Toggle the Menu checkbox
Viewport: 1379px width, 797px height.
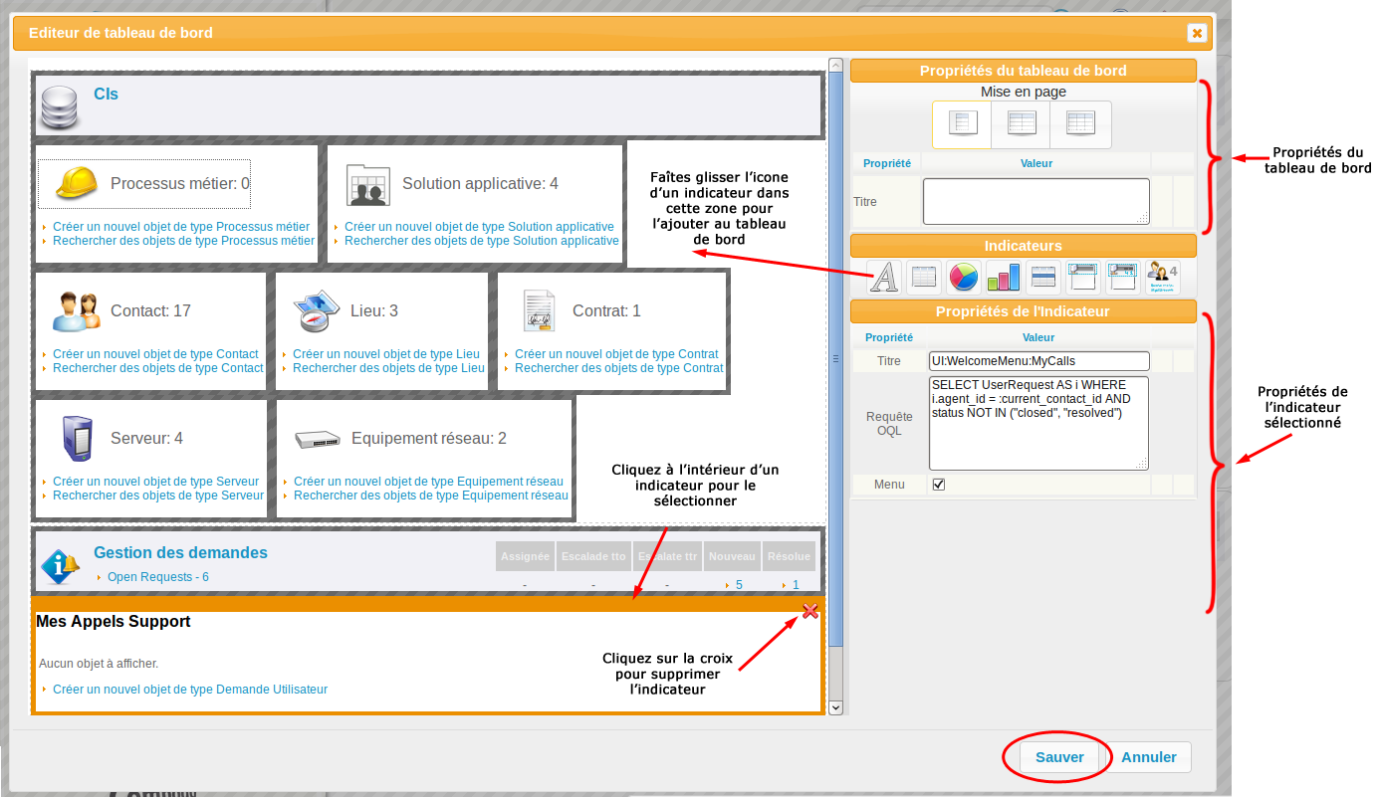point(938,485)
